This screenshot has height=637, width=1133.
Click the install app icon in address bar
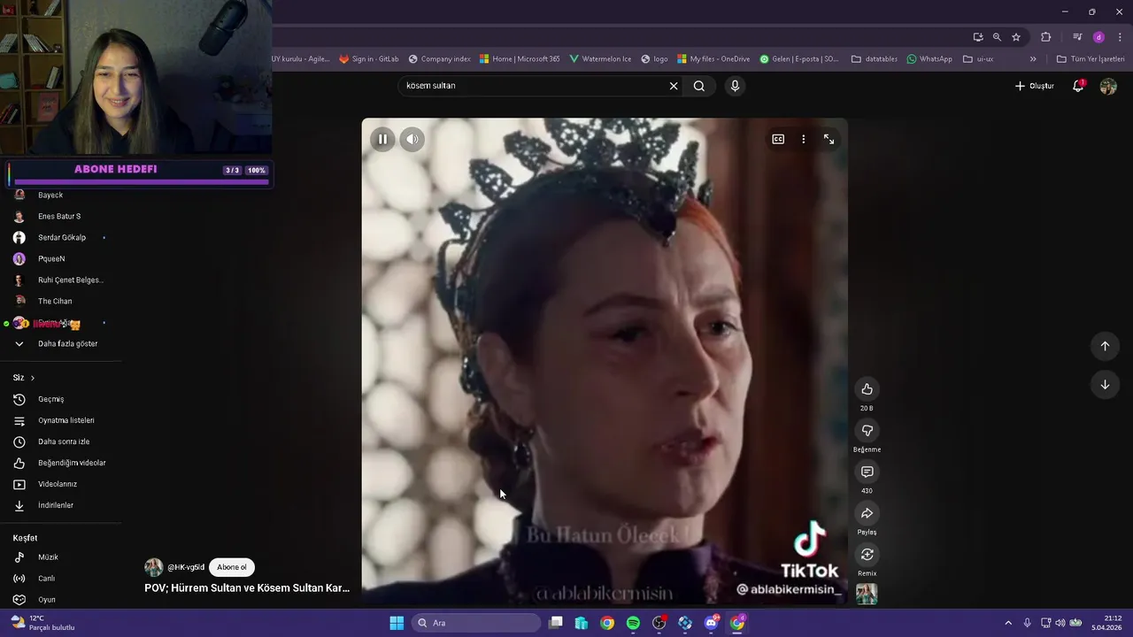coord(978,37)
